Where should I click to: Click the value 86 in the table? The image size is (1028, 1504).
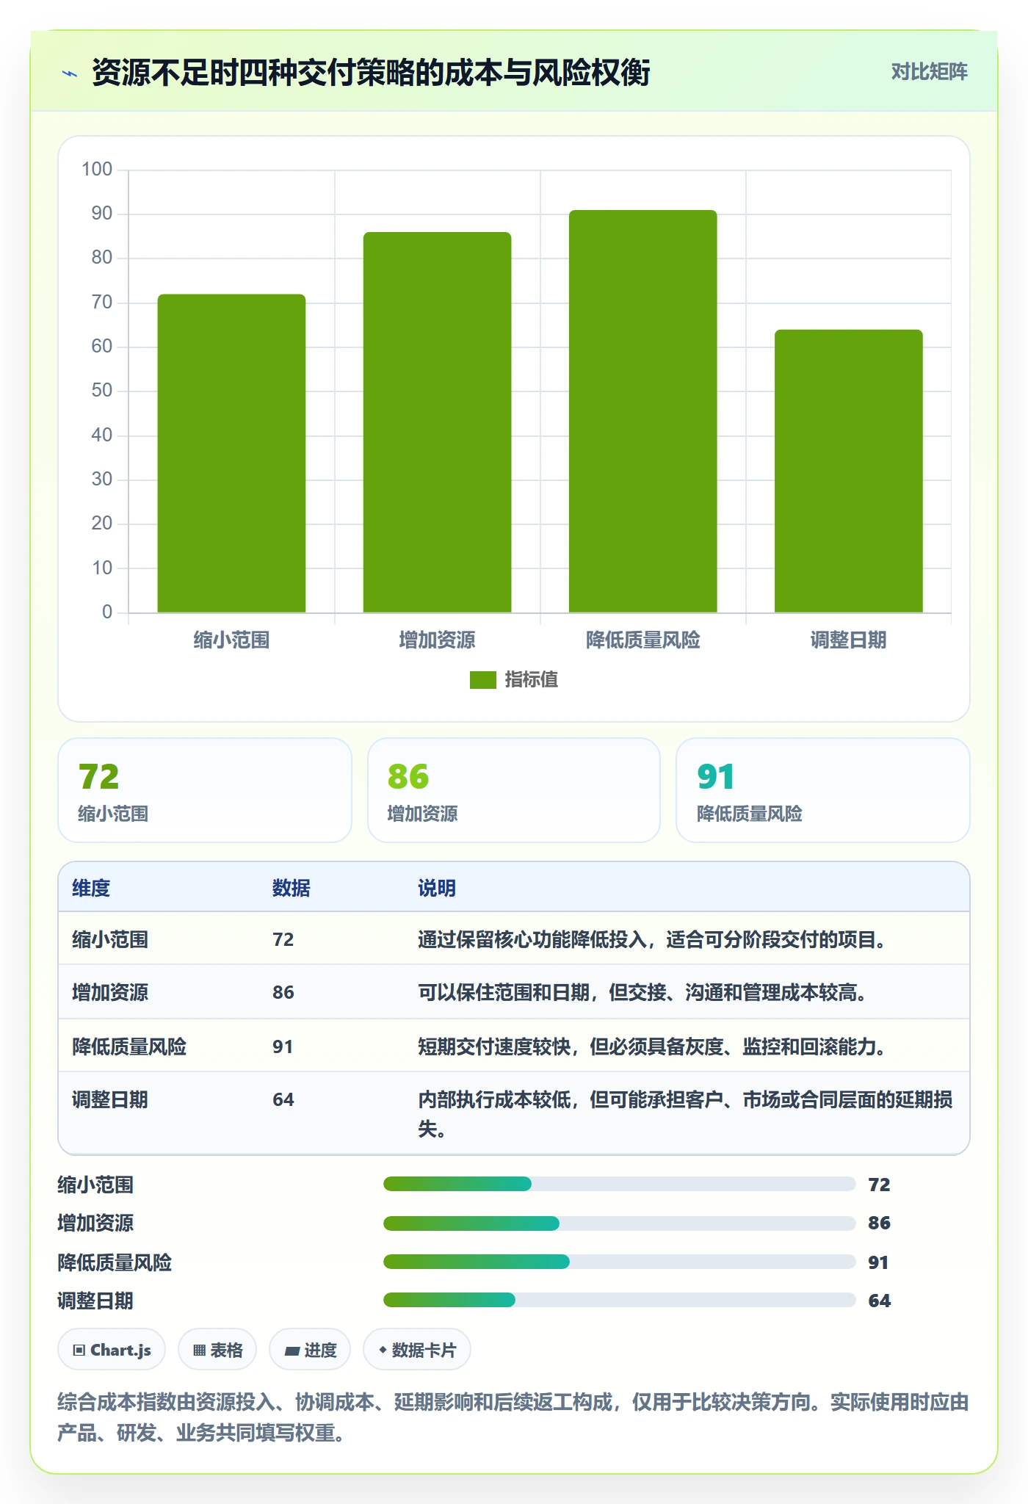click(x=283, y=992)
